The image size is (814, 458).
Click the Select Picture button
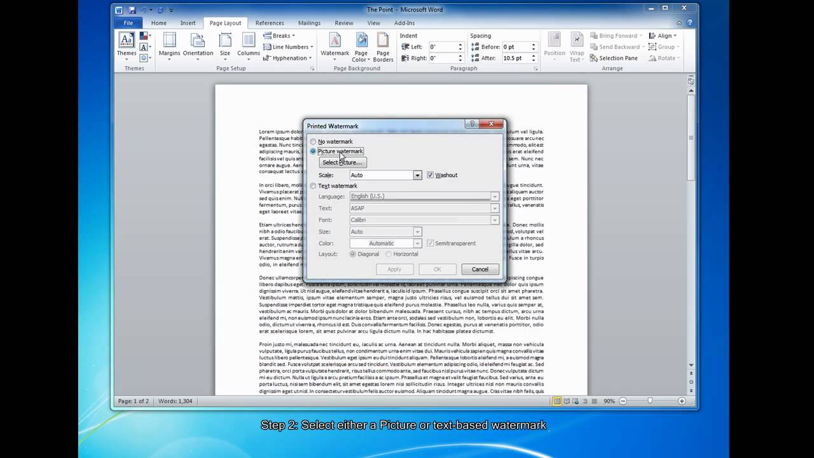pyautogui.click(x=342, y=163)
